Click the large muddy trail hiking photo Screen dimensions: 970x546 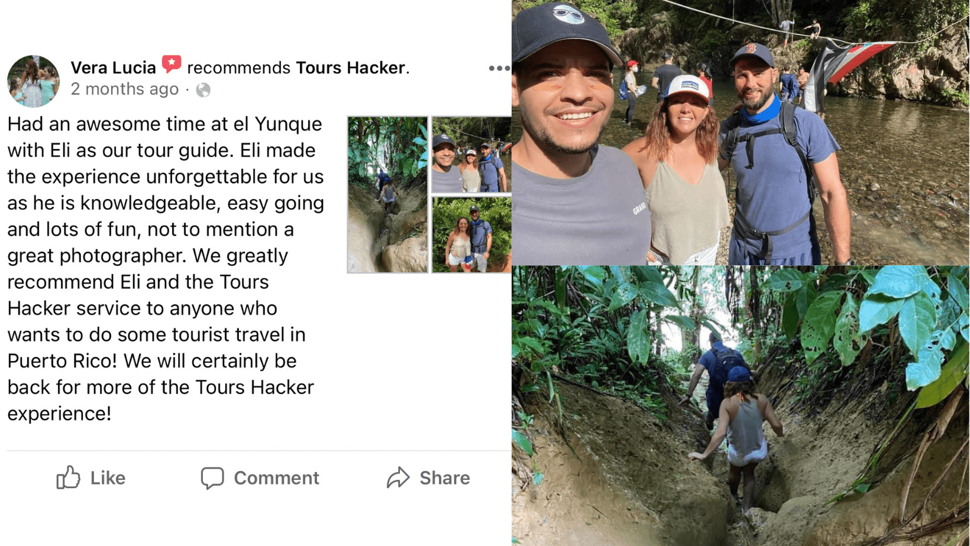coord(740,406)
